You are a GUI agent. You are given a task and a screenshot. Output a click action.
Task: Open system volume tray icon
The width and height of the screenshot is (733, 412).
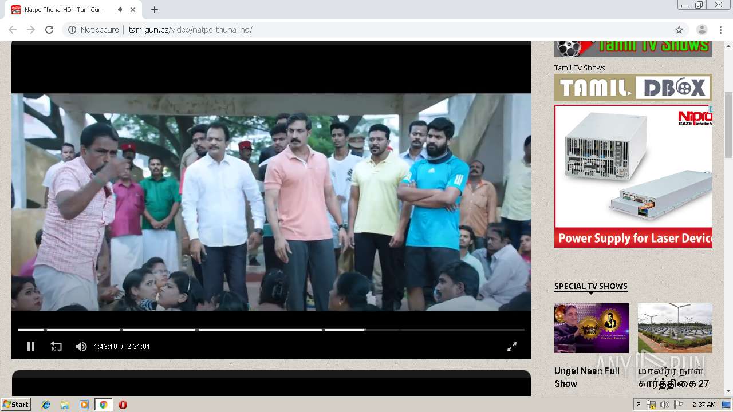click(x=664, y=405)
